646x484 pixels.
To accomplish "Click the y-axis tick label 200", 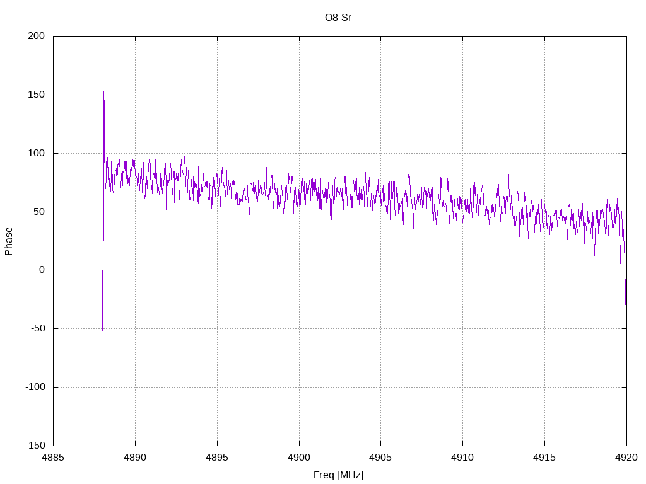I will coord(36,36).
